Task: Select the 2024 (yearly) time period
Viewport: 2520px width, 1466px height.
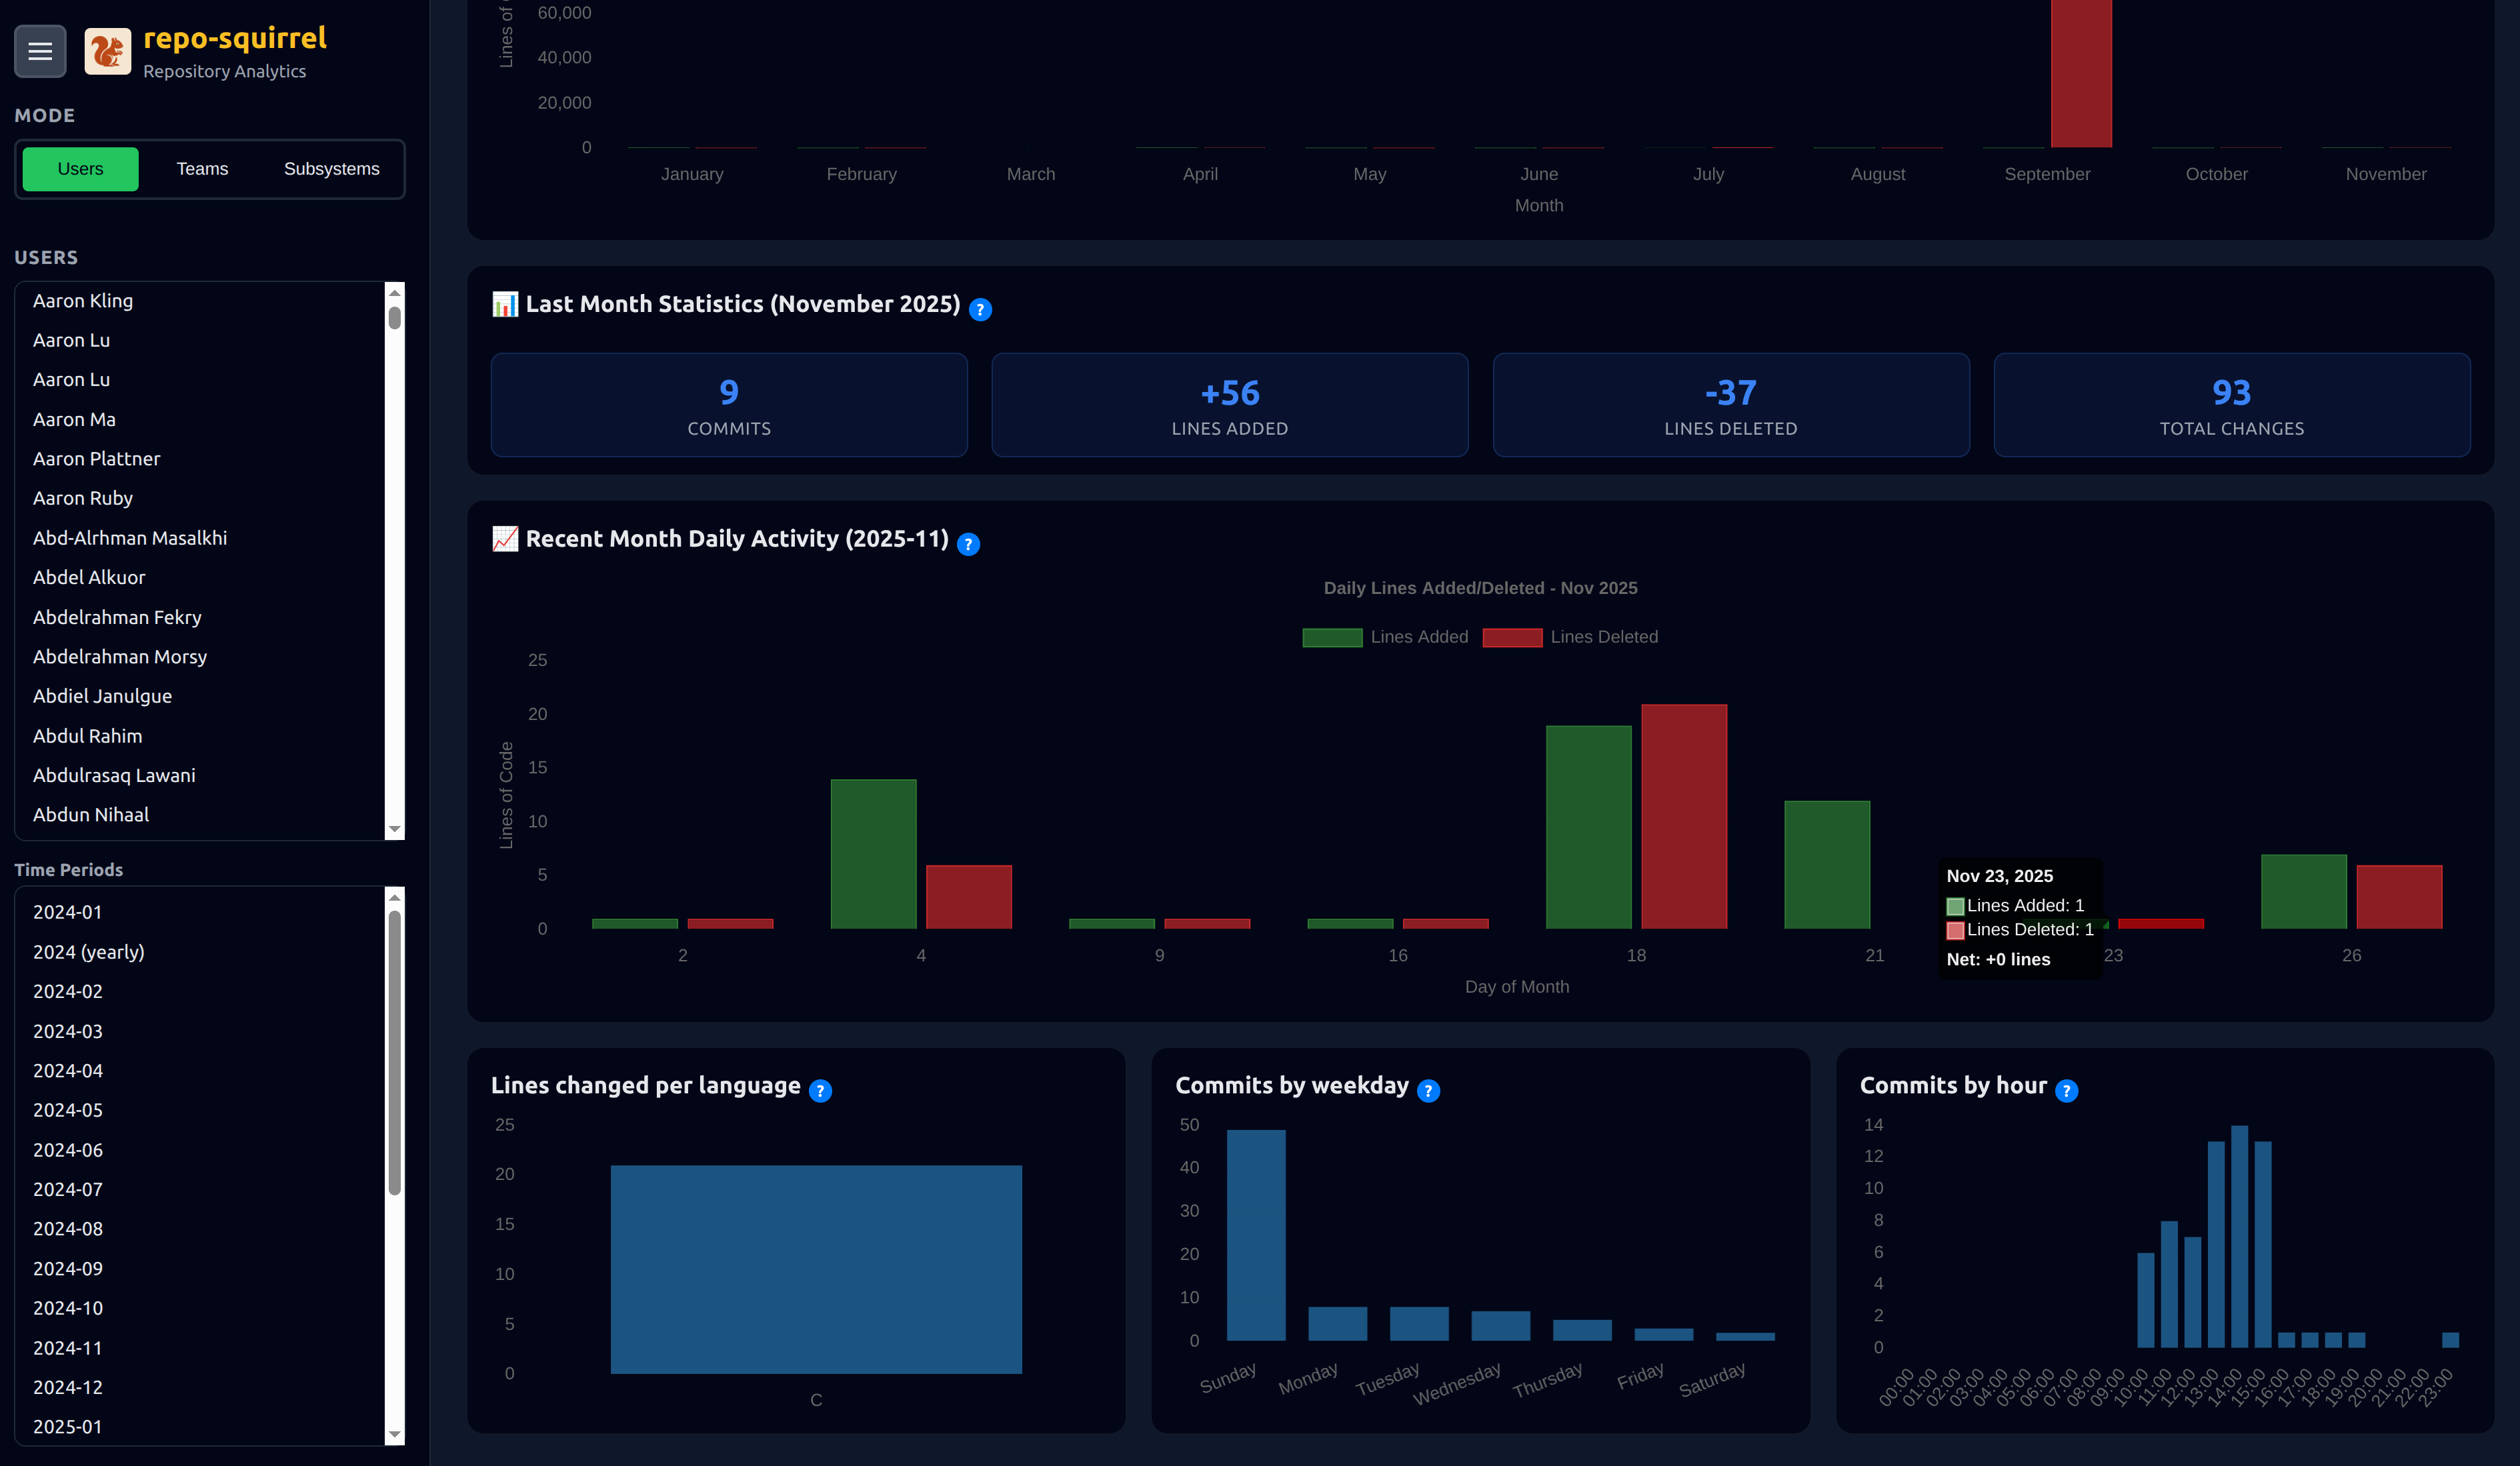Action: click(88, 952)
